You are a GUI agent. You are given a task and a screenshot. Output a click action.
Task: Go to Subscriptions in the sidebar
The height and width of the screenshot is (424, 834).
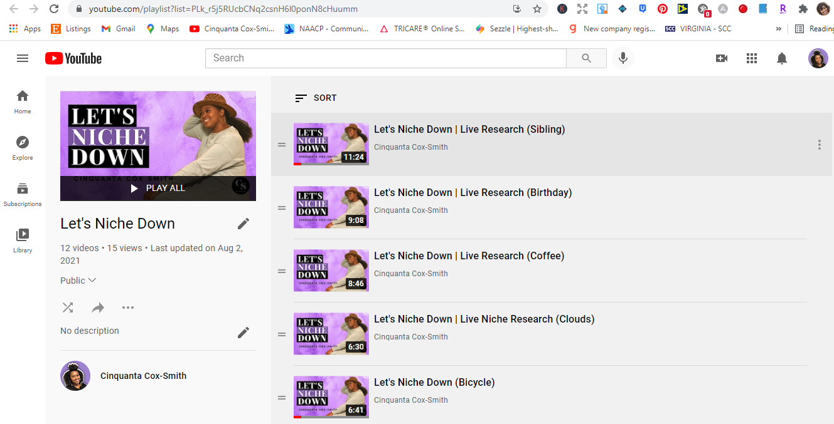pos(23,195)
